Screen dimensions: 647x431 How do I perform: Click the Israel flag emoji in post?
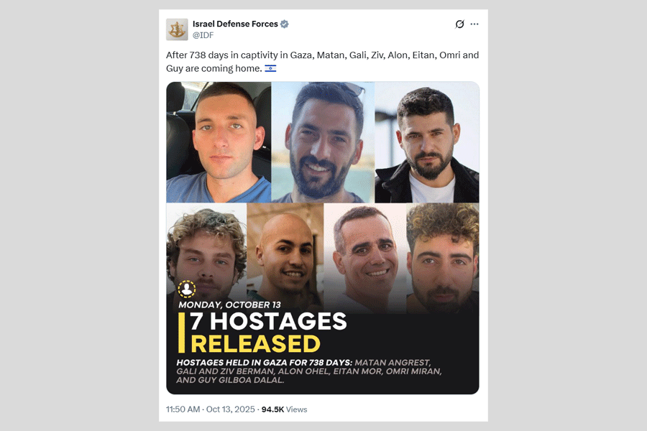click(270, 68)
